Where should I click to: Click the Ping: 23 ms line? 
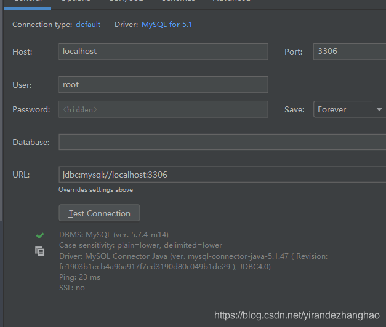click(79, 277)
